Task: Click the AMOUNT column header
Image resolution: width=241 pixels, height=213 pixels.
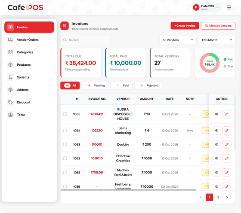Action: pos(147,99)
